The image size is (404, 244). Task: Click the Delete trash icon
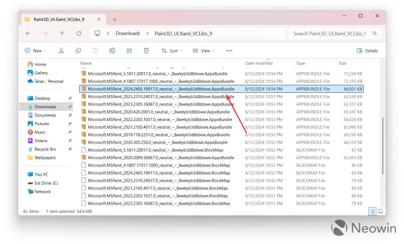(146, 50)
